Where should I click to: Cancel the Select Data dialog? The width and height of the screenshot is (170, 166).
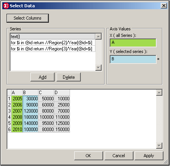[x=119, y=156]
